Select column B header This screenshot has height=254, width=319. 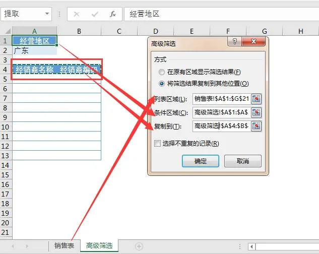(79, 31)
